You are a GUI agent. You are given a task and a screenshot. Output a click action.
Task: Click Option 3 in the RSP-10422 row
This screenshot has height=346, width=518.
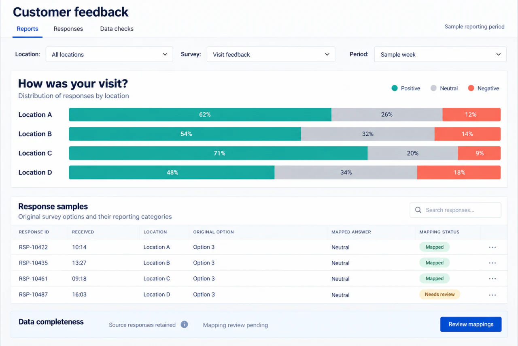pos(204,247)
